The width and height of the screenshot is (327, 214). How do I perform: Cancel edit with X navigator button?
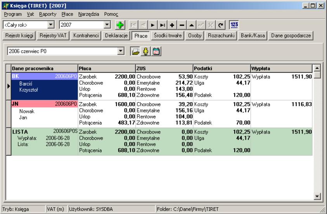pyautogui.click(x=211, y=25)
